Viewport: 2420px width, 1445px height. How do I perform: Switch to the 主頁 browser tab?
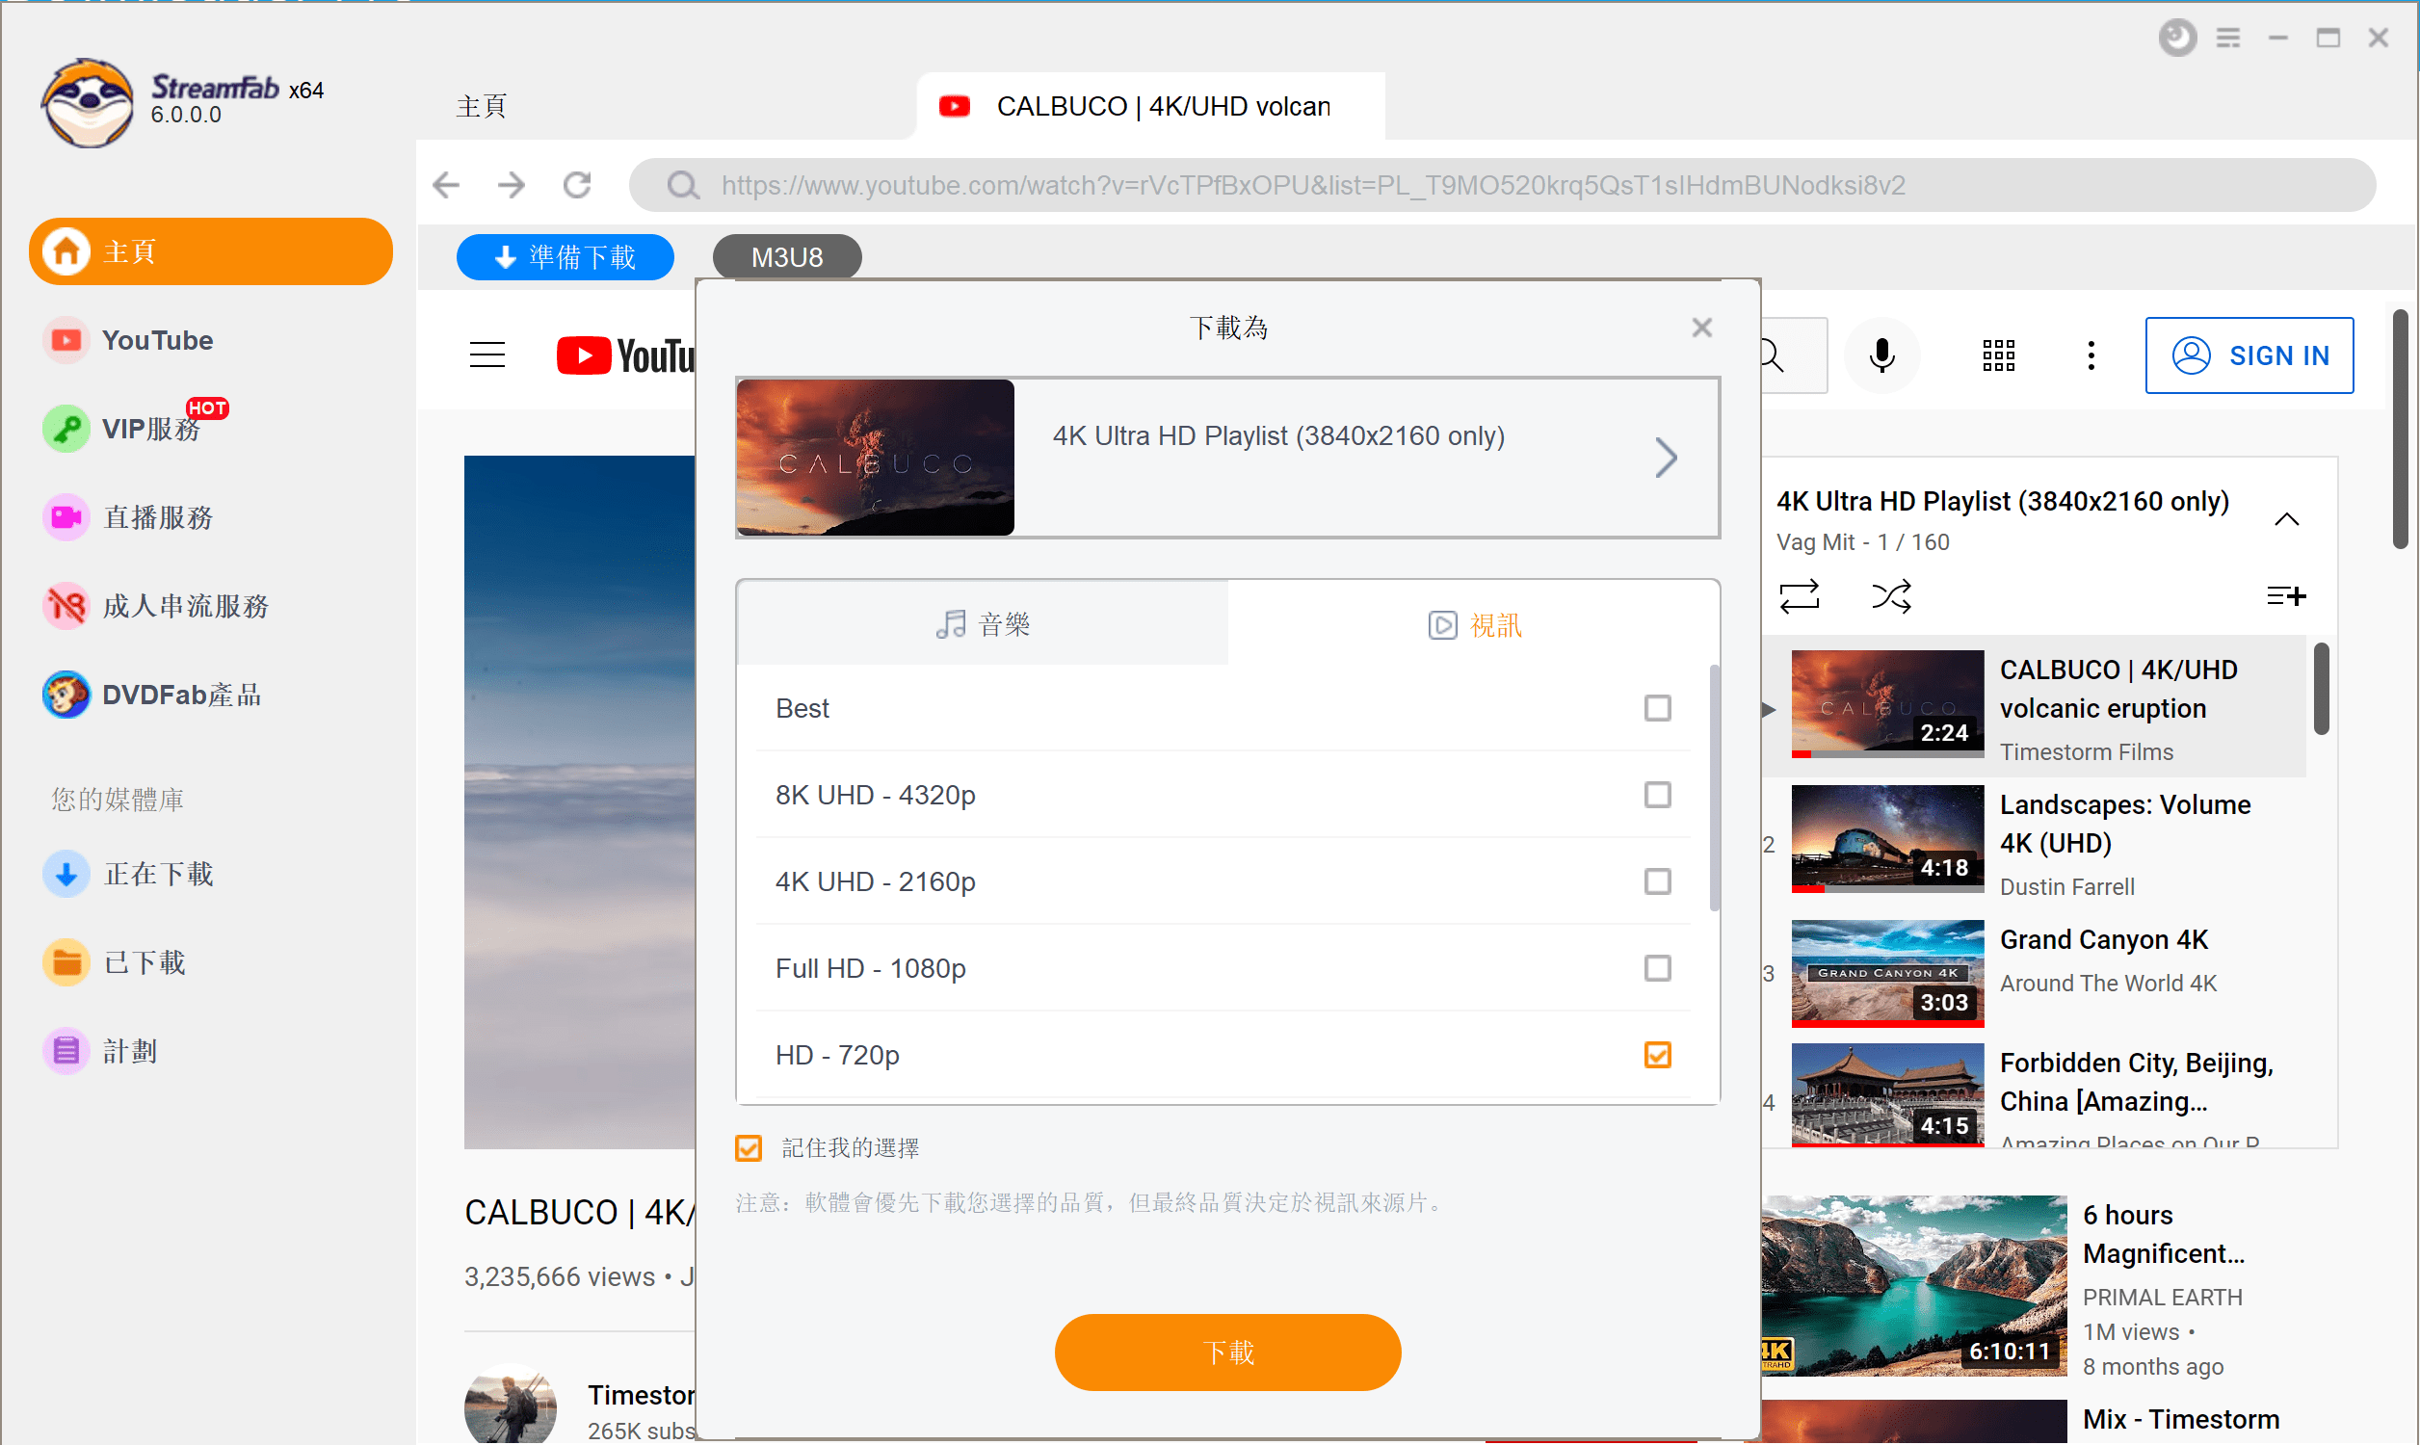(x=481, y=105)
